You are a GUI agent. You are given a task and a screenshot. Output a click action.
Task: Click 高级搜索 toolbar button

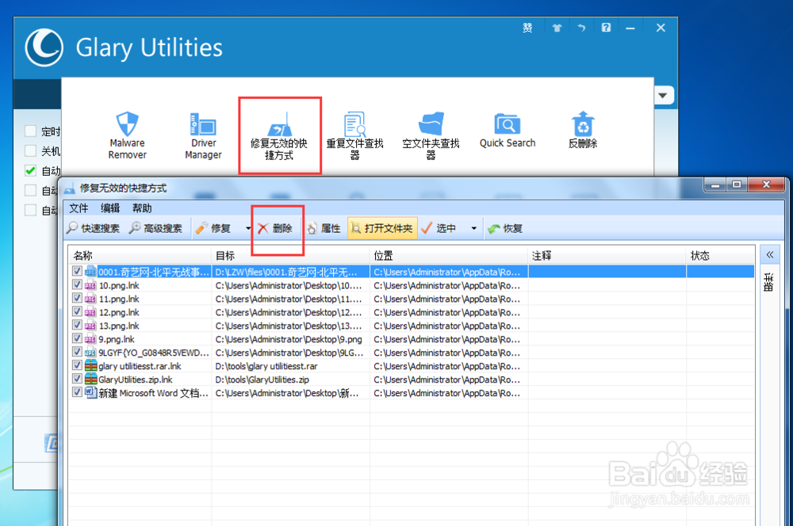(x=155, y=228)
